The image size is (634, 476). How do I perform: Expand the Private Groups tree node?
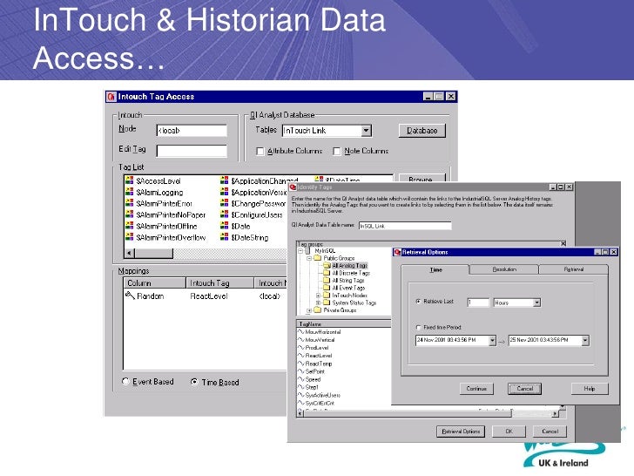[309, 310]
